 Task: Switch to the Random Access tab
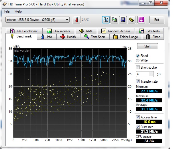116,31
